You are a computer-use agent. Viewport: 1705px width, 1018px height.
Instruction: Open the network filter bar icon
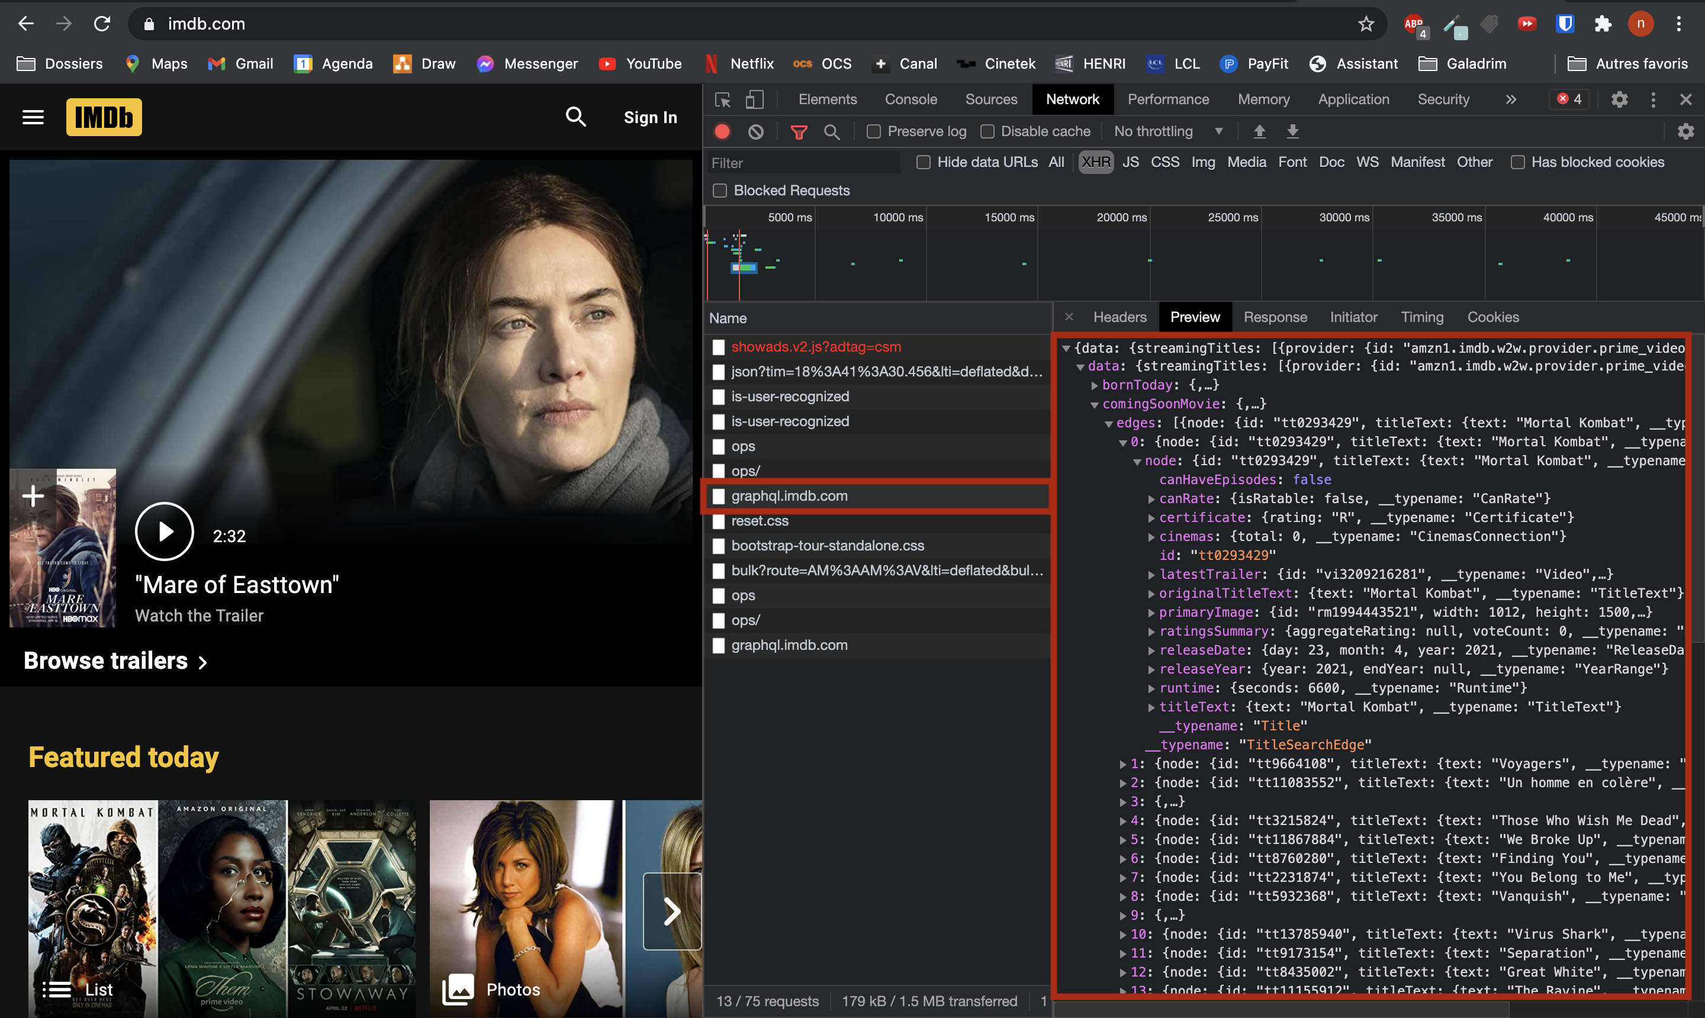pyautogui.click(x=798, y=131)
